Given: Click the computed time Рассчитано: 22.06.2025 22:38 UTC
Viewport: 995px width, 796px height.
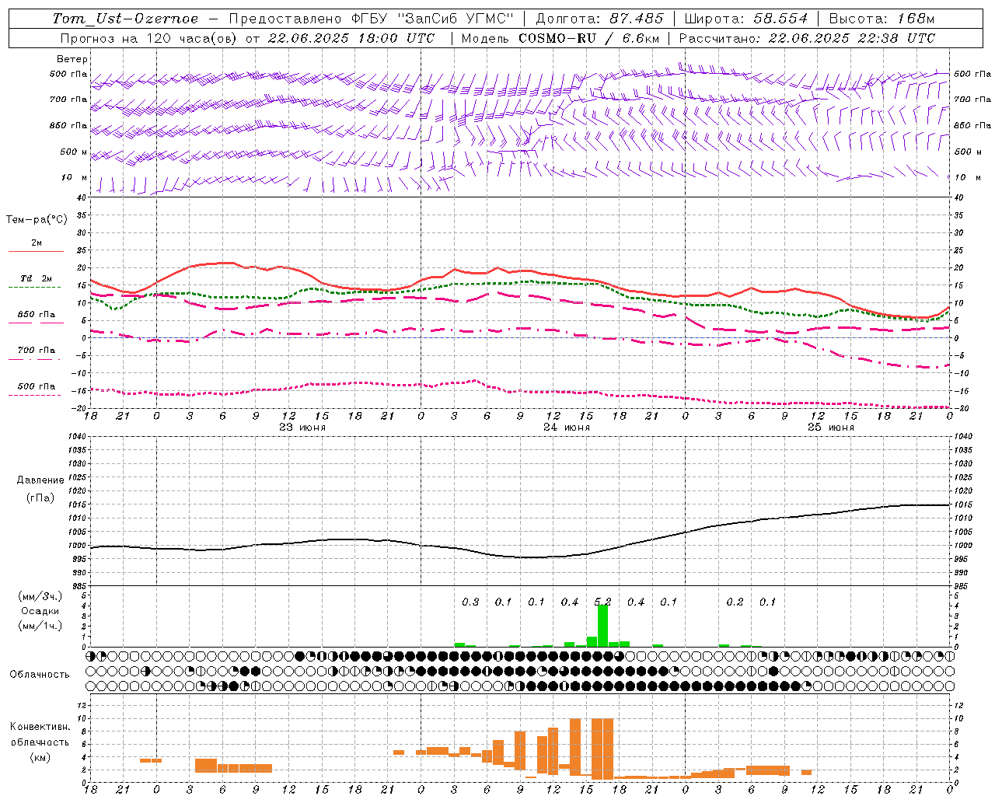Looking at the screenshot, I should tap(807, 38).
